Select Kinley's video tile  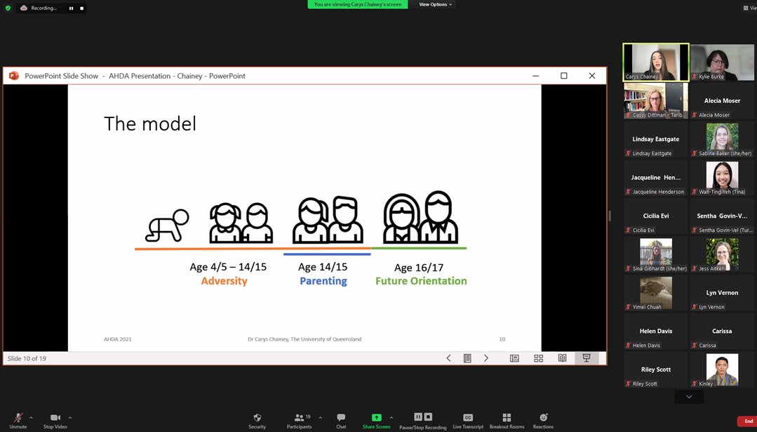[722, 369]
